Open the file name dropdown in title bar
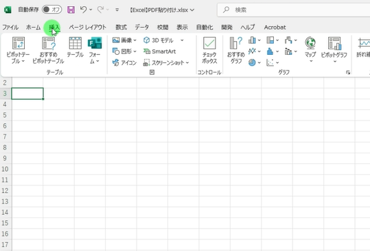This screenshot has height=251, width=370. pos(192,10)
